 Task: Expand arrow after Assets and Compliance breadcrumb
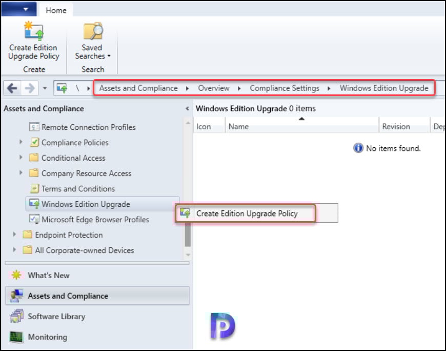[187, 89]
